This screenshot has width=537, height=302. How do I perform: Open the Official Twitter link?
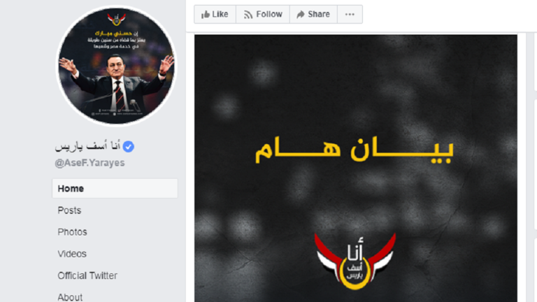[87, 275]
